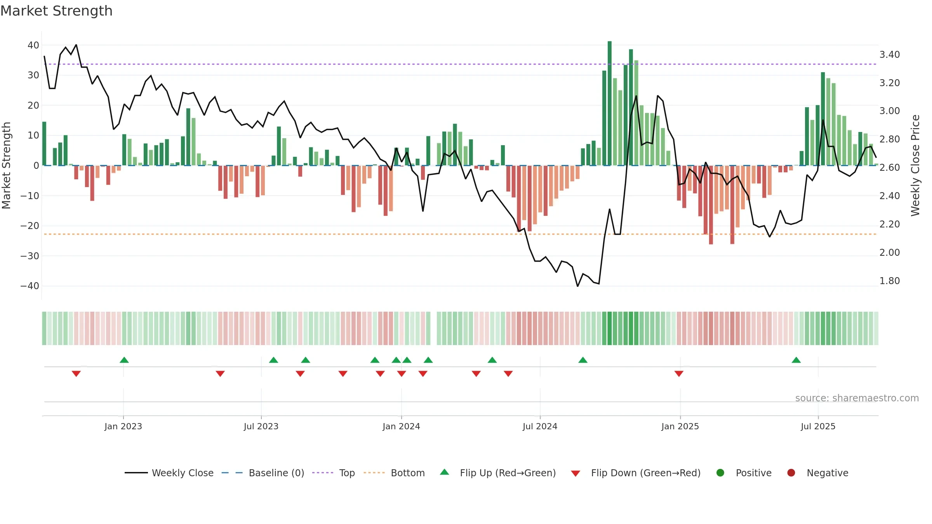Image resolution: width=932 pixels, height=524 pixels.
Task: Select the flip-down marker between Jan 2023 and Jul 2023
Action: pos(220,374)
